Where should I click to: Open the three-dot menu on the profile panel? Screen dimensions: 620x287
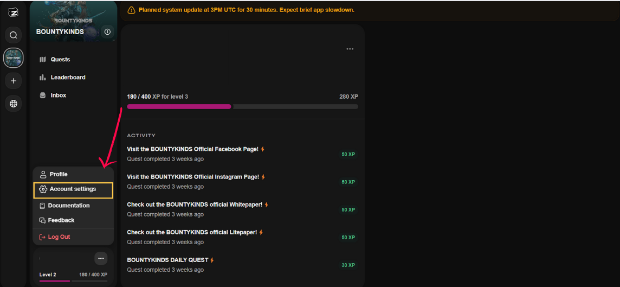click(x=350, y=49)
